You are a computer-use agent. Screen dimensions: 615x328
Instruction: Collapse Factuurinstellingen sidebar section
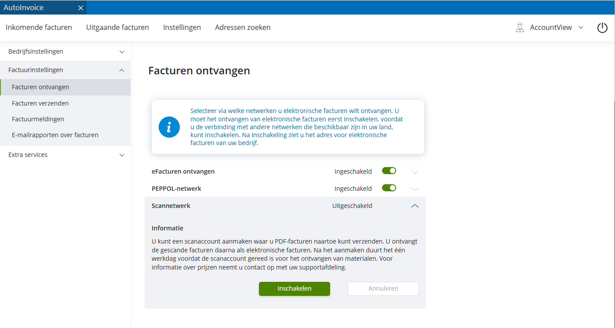point(122,70)
